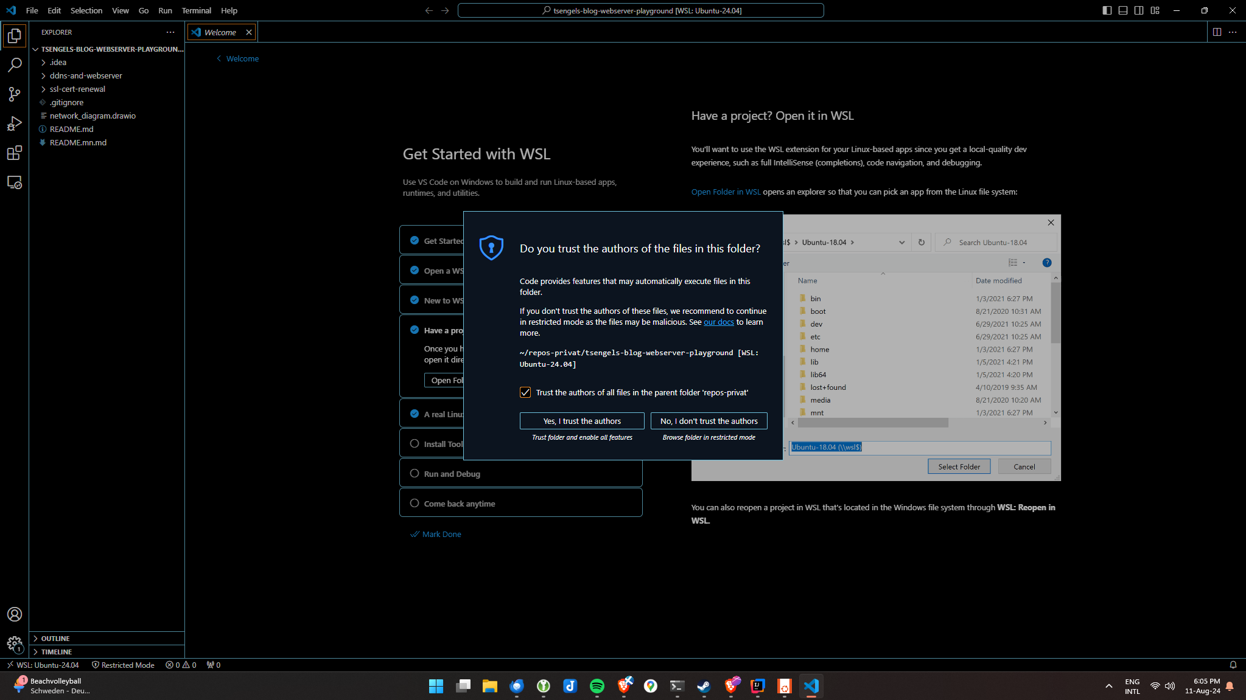The height and width of the screenshot is (700, 1246).
Task: Open the Run and Debug view icon
Action: click(15, 123)
